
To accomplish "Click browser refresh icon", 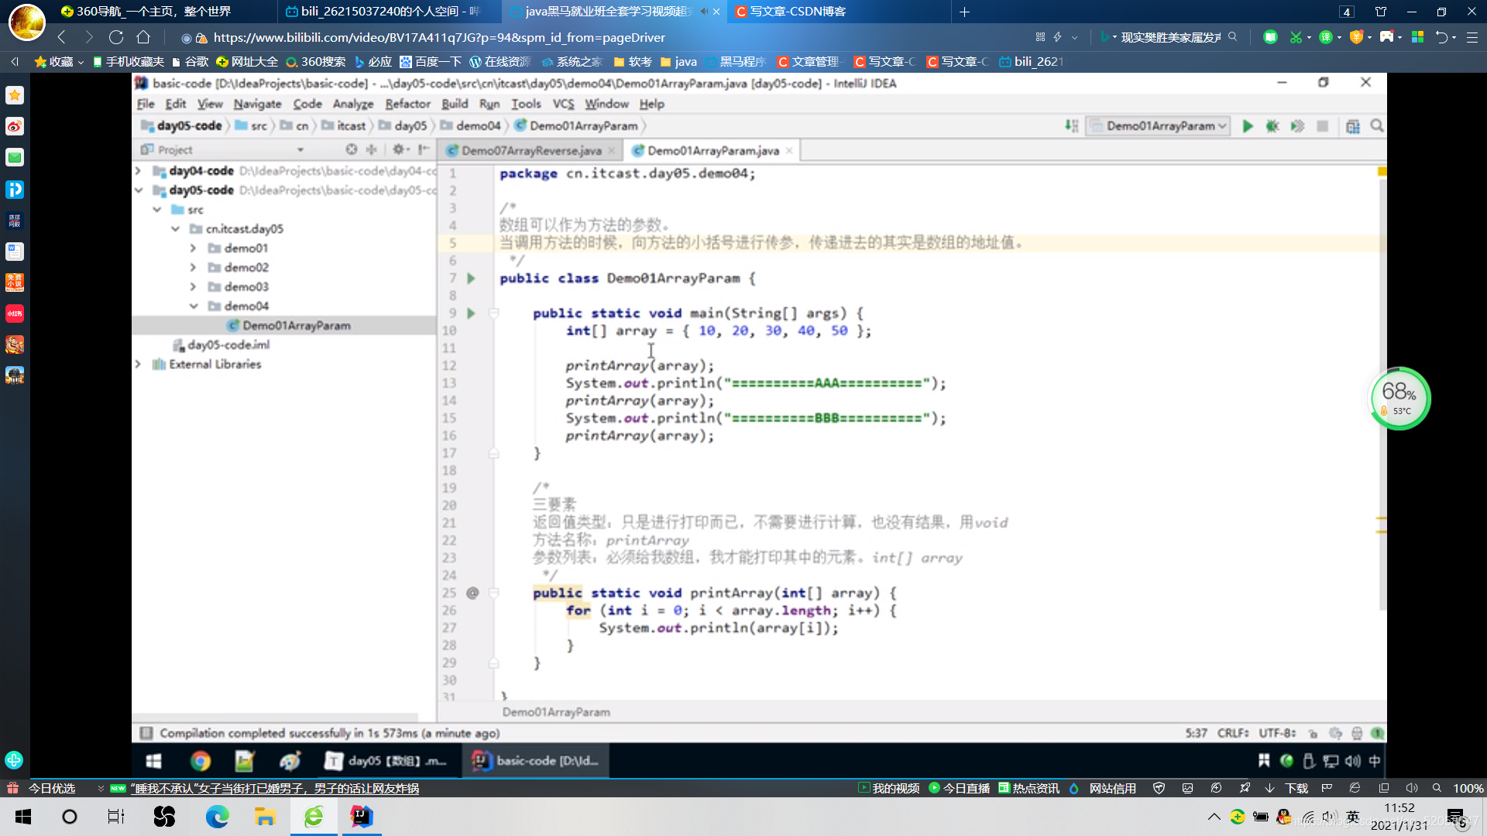I will click(116, 37).
